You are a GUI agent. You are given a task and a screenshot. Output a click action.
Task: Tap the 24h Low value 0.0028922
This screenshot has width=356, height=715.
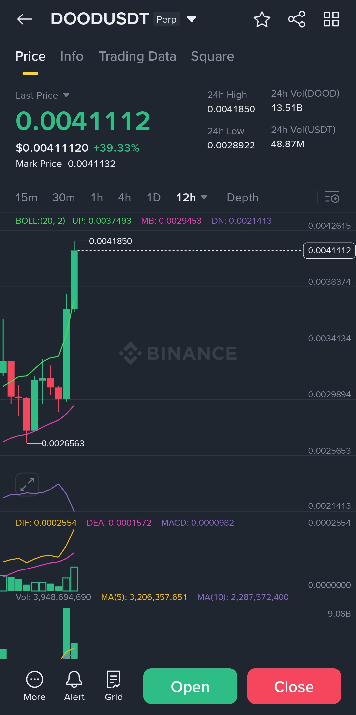(231, 145)
